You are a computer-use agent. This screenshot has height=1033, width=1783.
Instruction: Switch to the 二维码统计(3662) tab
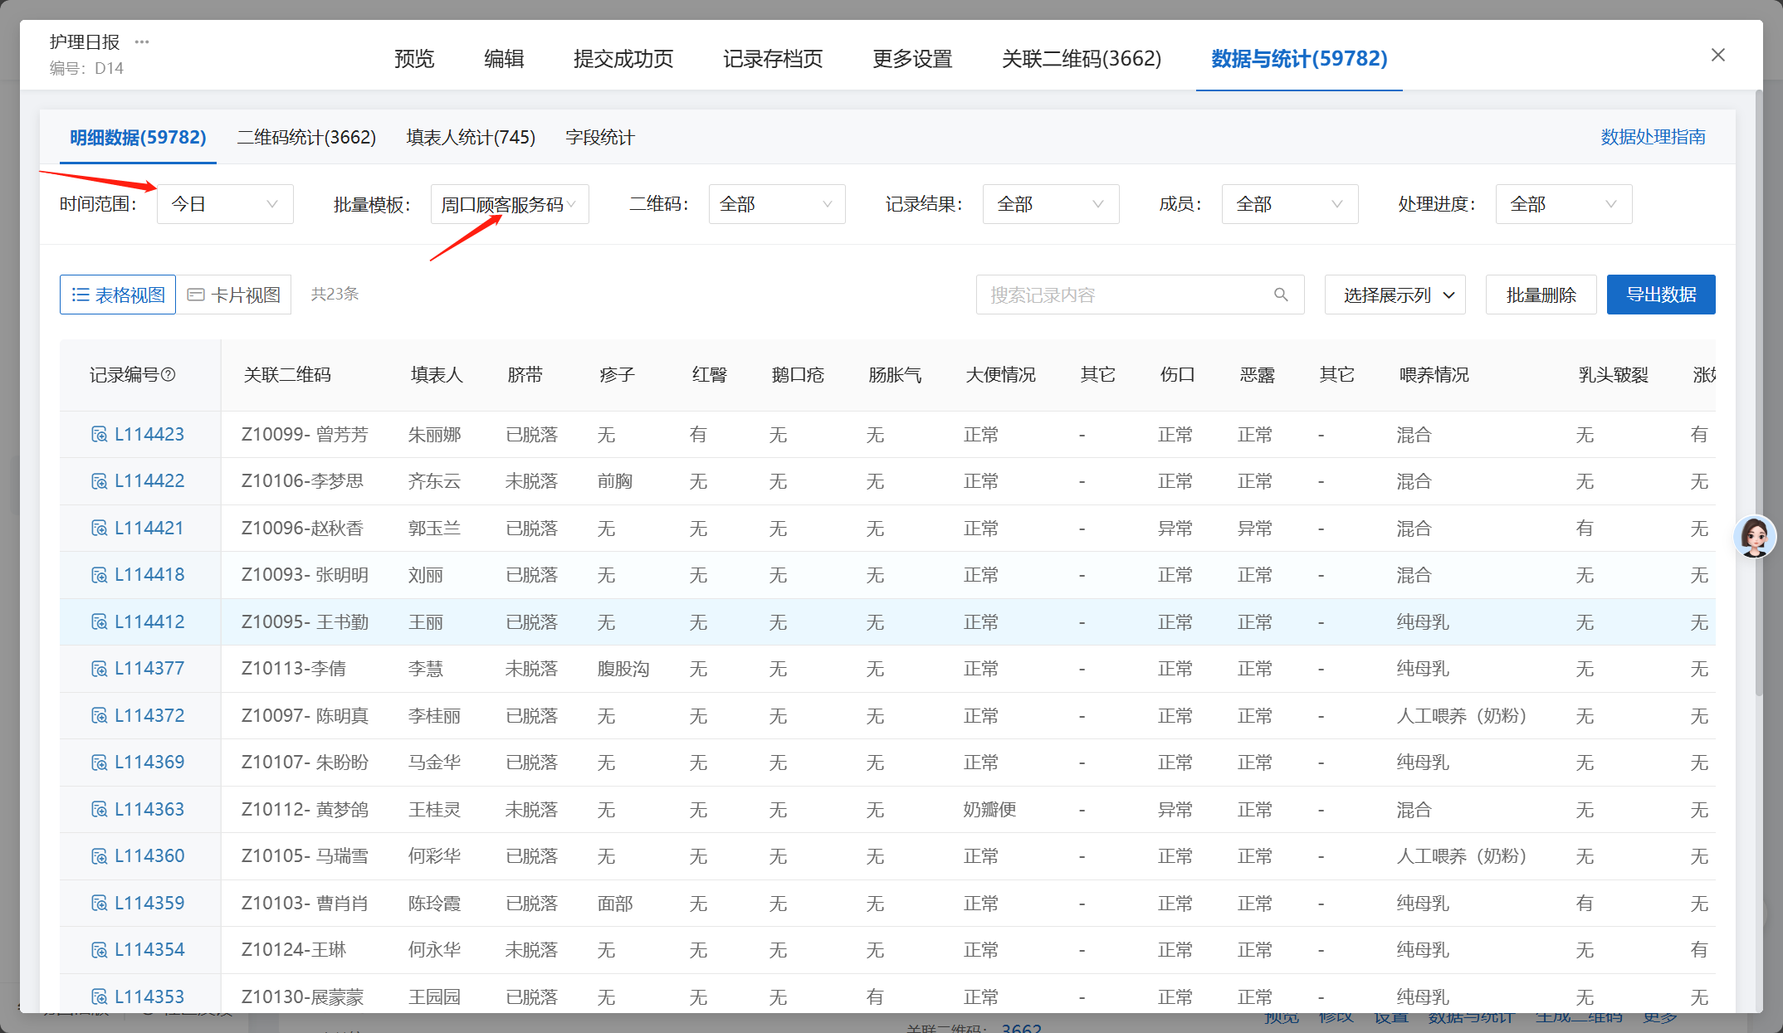306,137
